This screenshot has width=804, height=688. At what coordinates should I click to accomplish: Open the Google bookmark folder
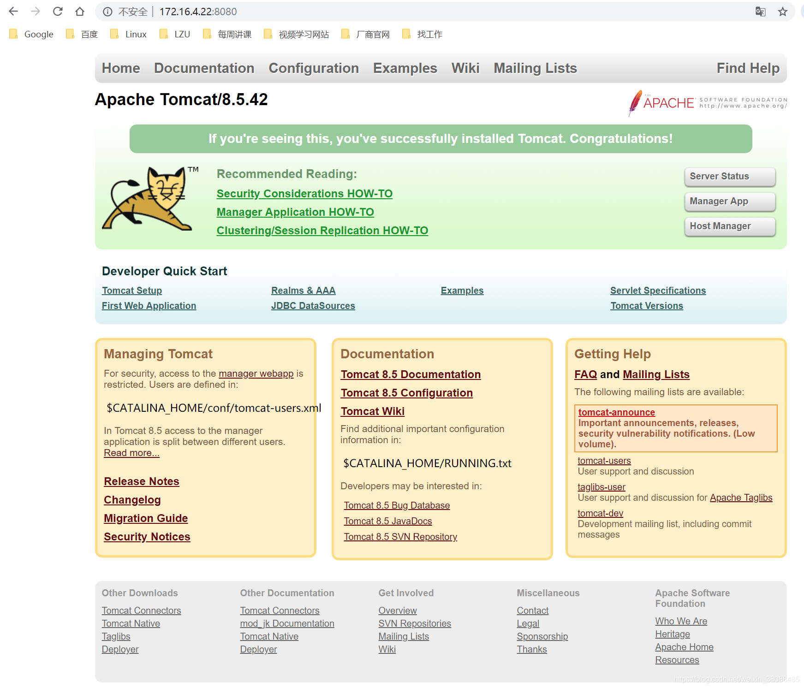pos(31,34)
